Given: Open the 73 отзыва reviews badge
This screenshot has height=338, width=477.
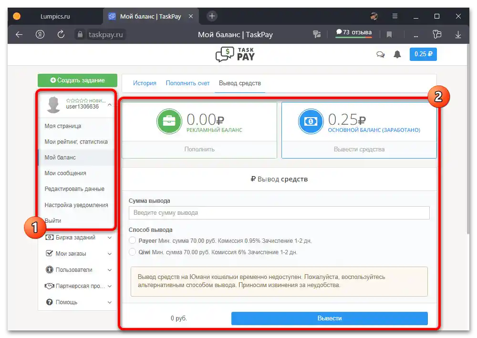Looking at the screenshot, I should click(x=353, y=33).
